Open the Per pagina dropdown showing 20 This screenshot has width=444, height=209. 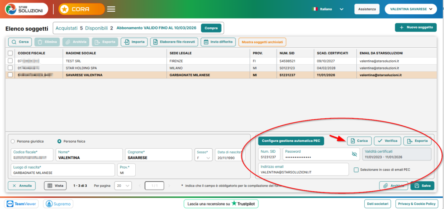[x=123, y=186]
